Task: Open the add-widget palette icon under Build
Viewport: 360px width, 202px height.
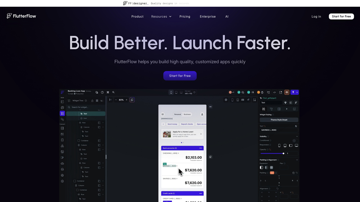Action: tap(62, 102)
